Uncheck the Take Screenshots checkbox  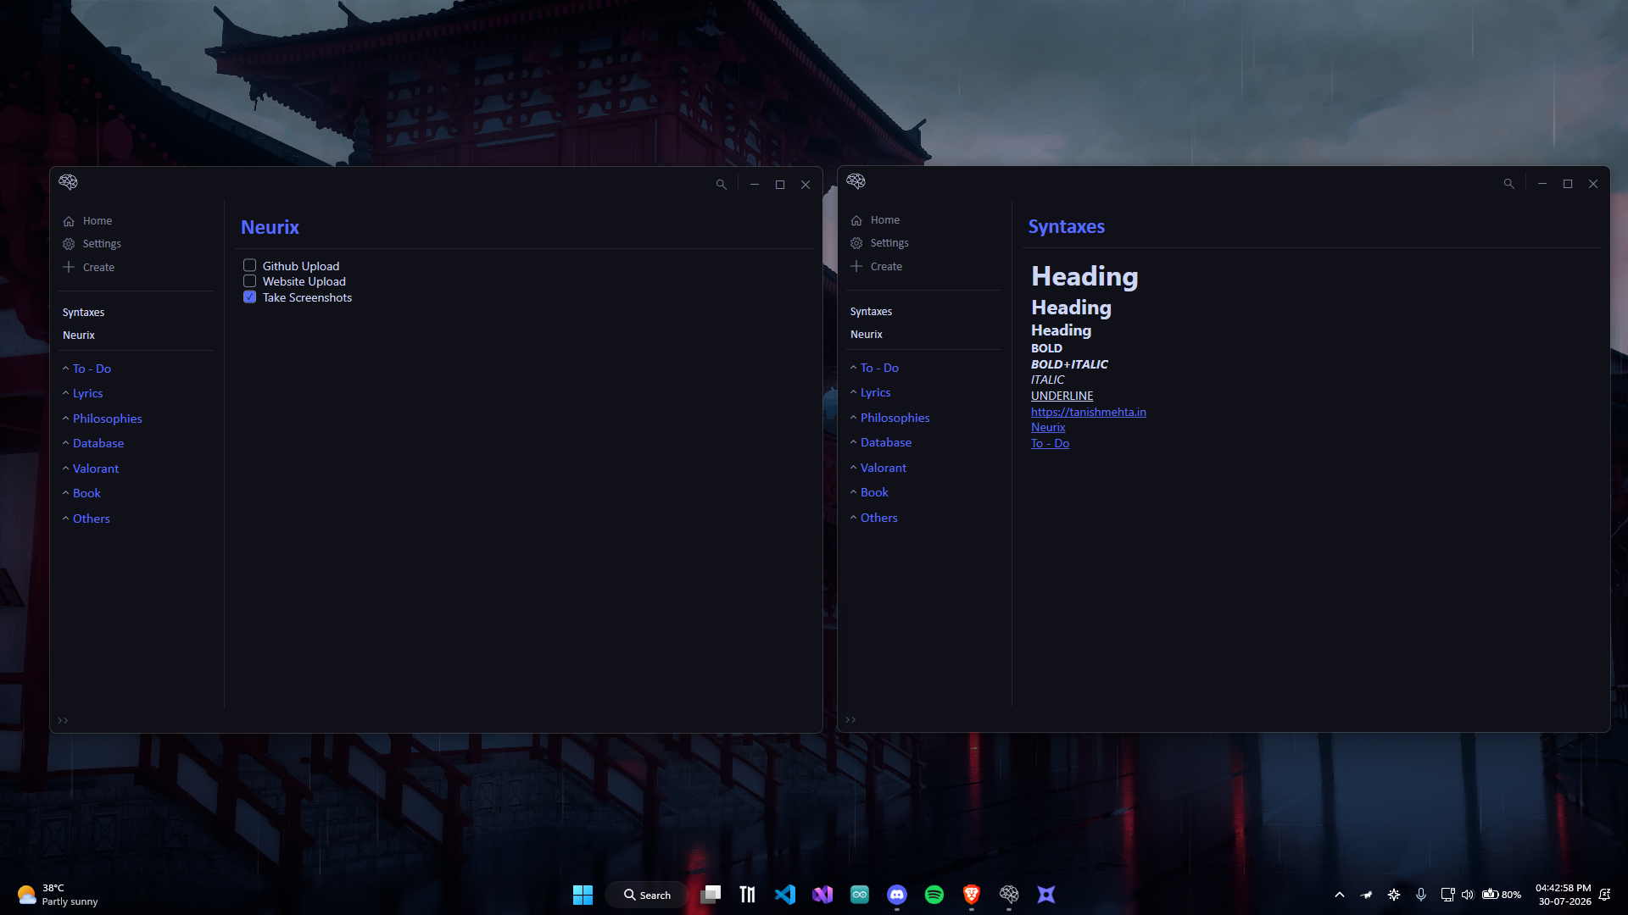tap(250, 297)
